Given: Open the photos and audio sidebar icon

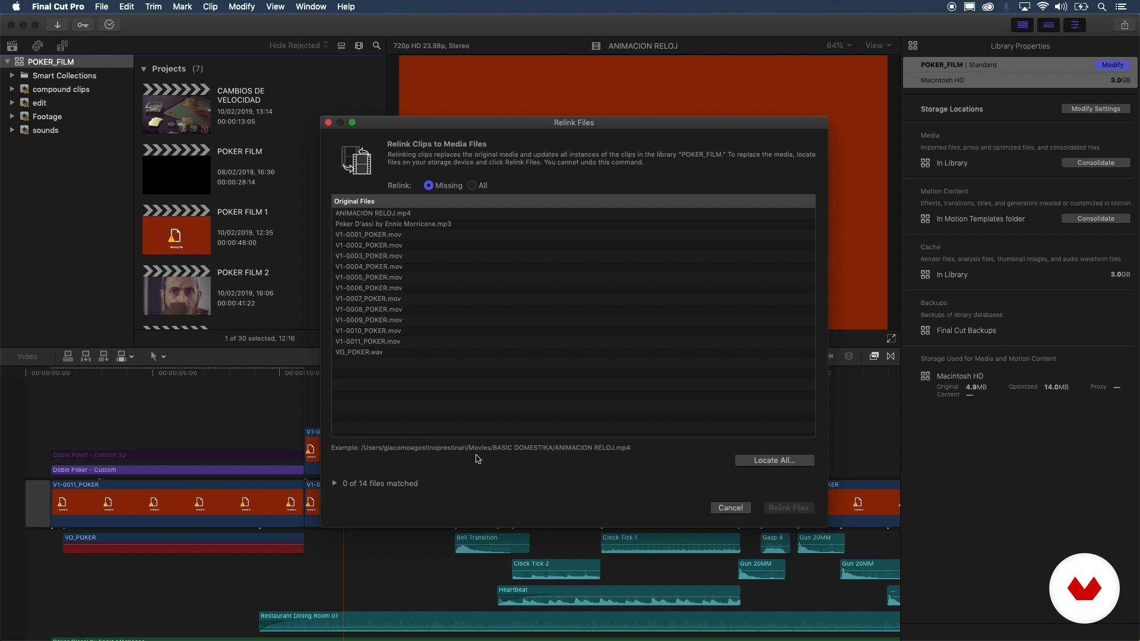Looking at the screenshot, I should (37, 46).
